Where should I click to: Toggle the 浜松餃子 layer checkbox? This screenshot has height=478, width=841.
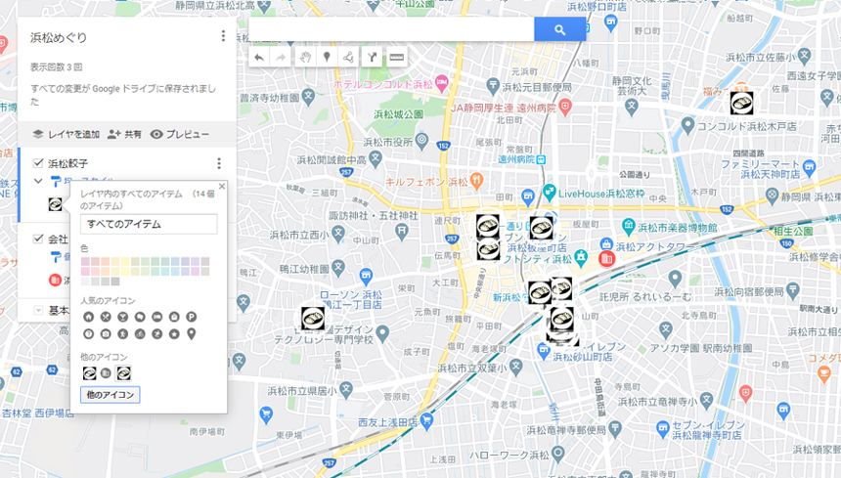tap(38, 163)
